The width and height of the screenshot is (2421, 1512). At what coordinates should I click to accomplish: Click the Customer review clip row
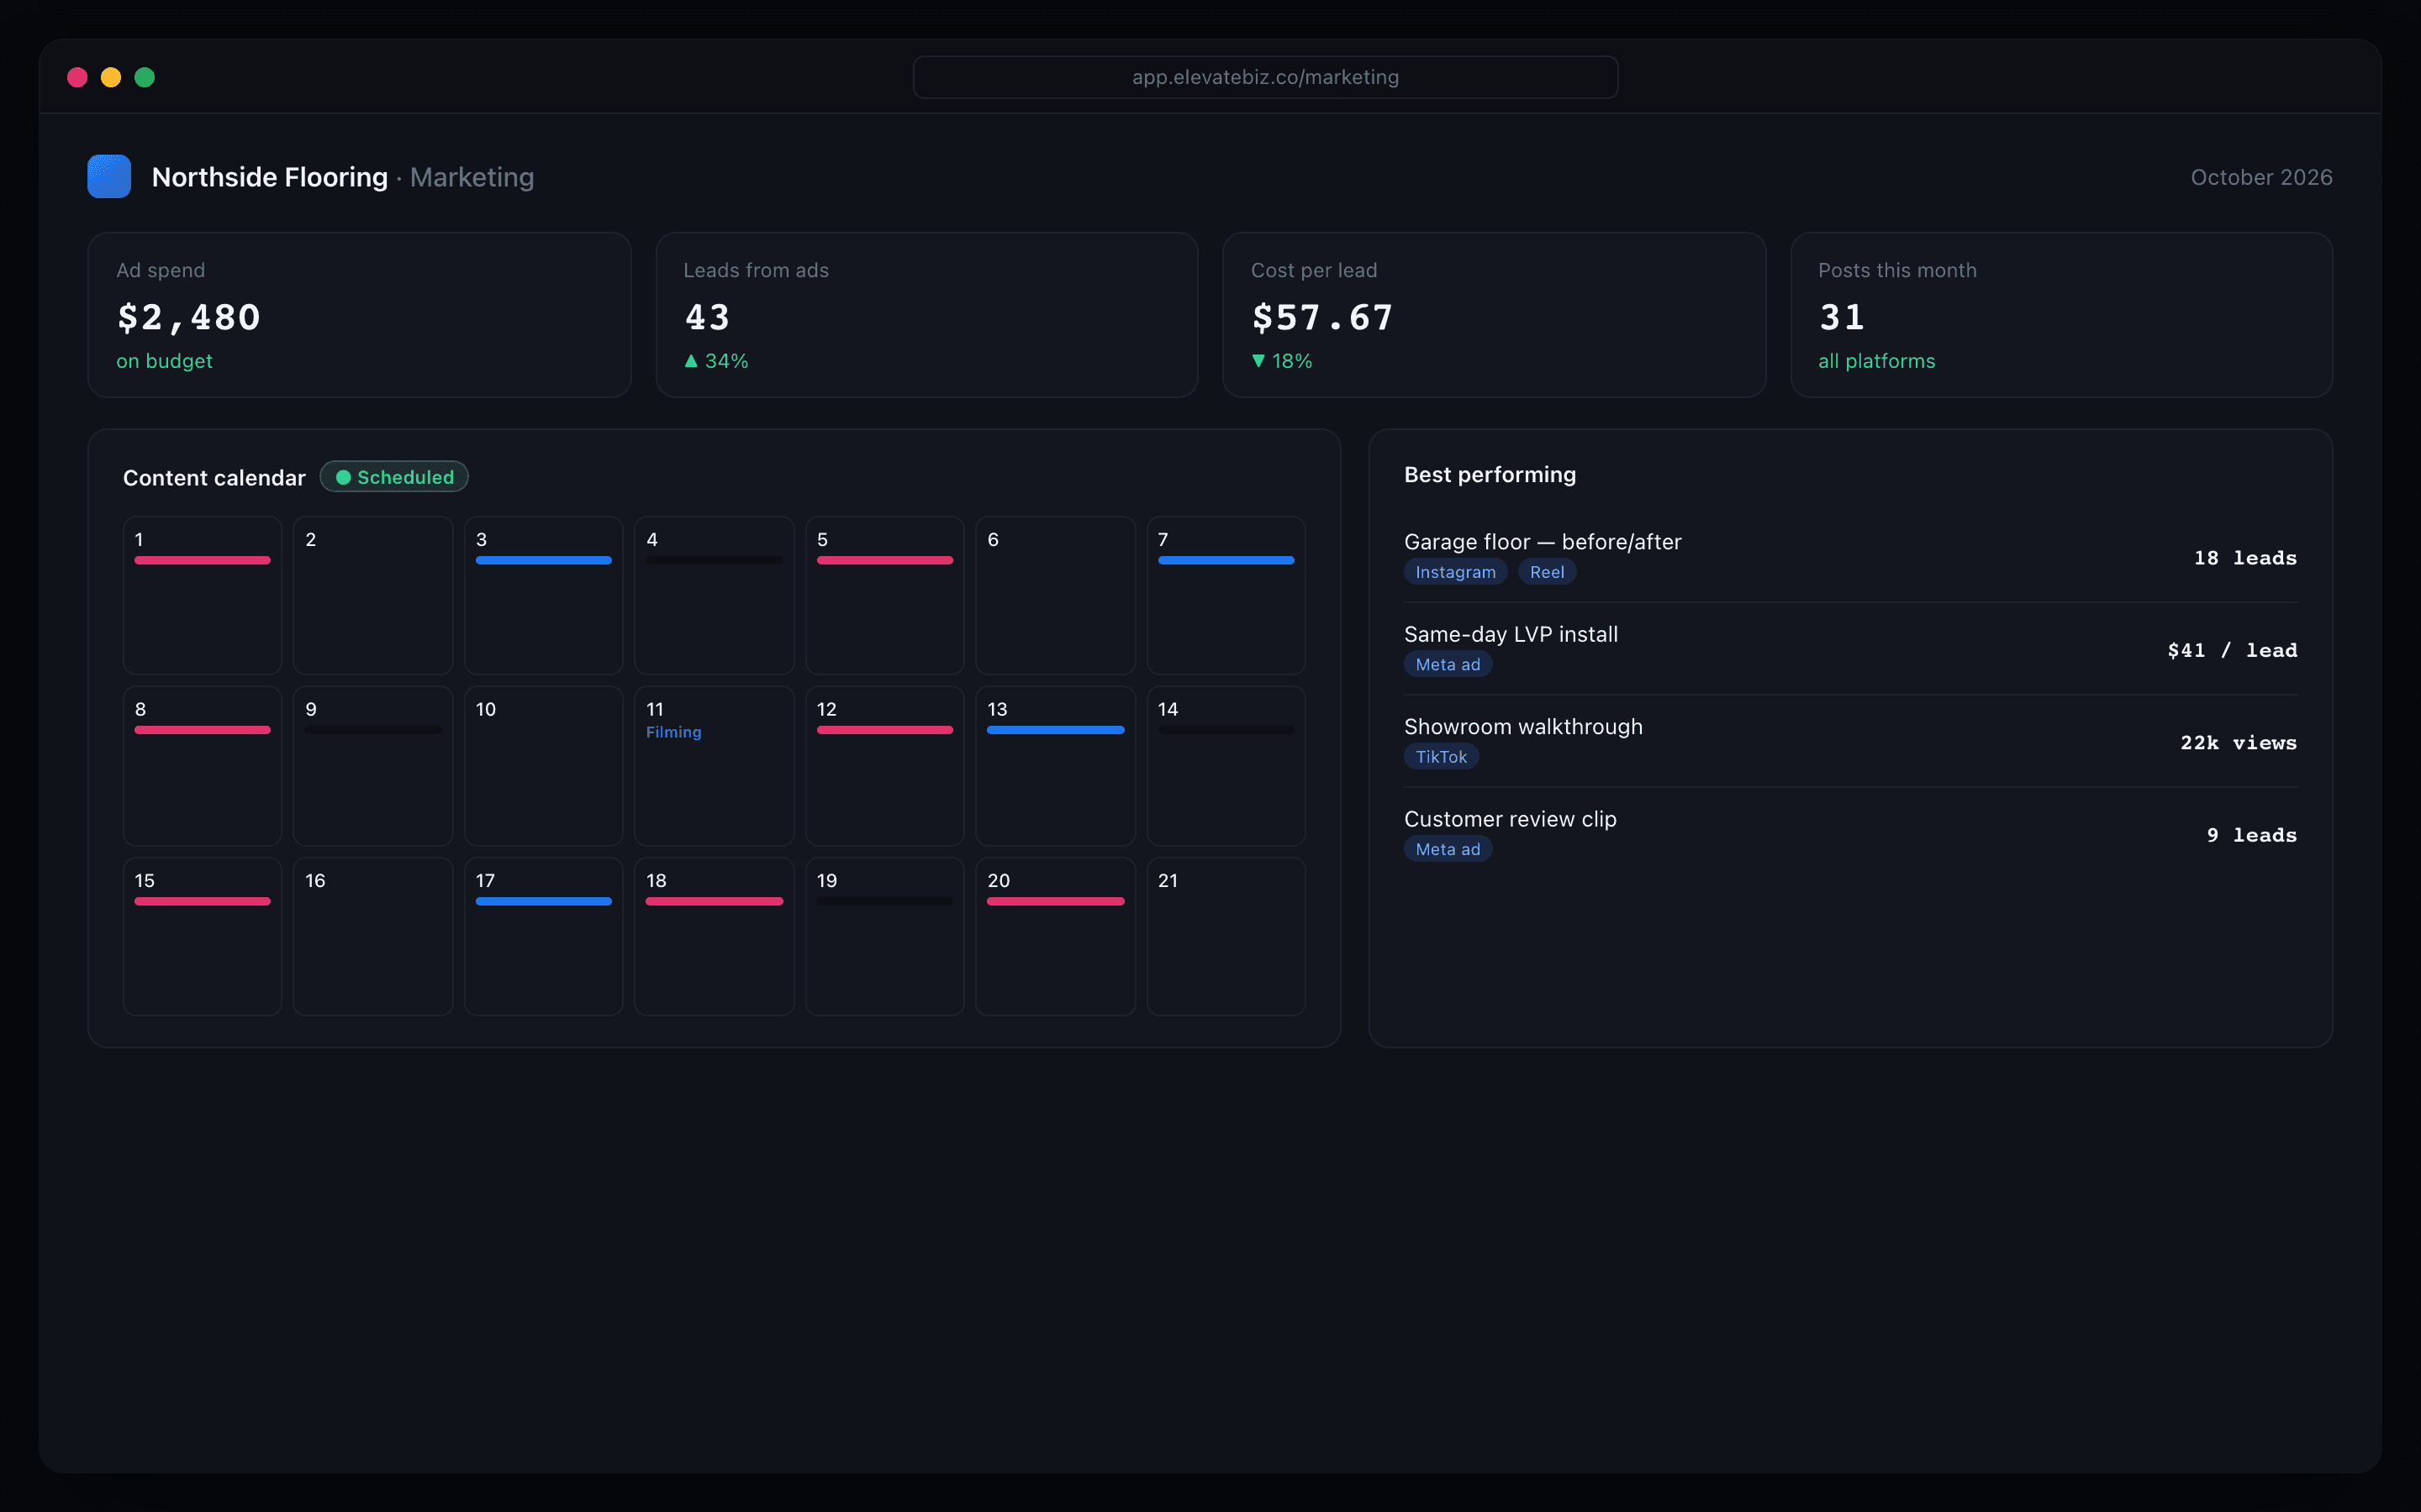tap(1851, 834)
